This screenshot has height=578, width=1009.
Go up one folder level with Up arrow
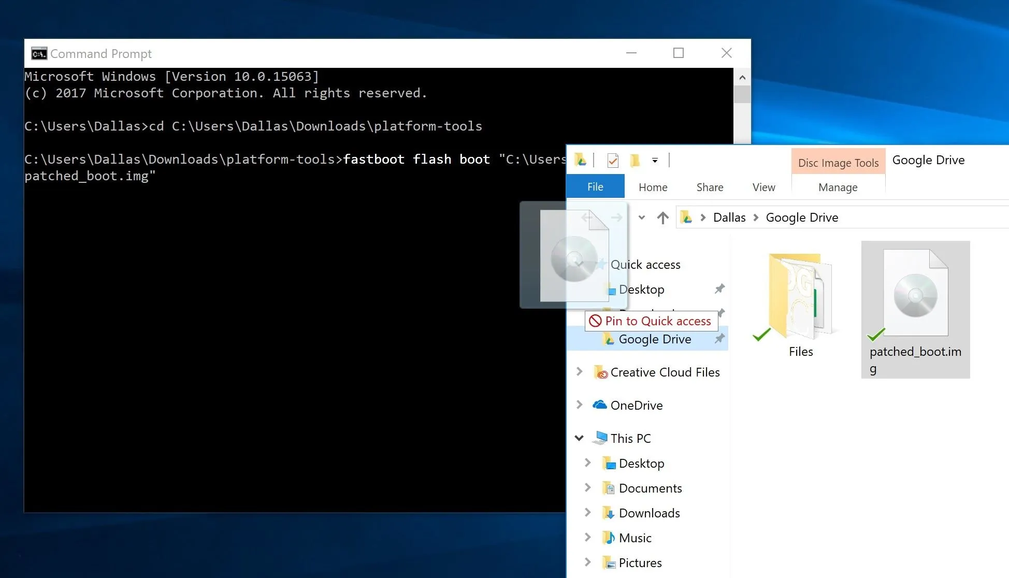(x=662, y=218)
